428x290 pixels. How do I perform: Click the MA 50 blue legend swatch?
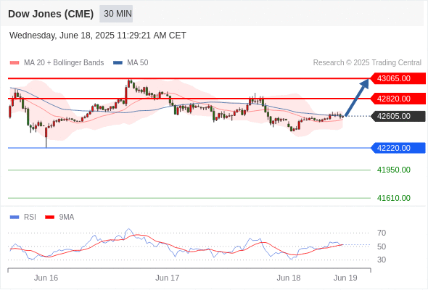pos(118,63)
